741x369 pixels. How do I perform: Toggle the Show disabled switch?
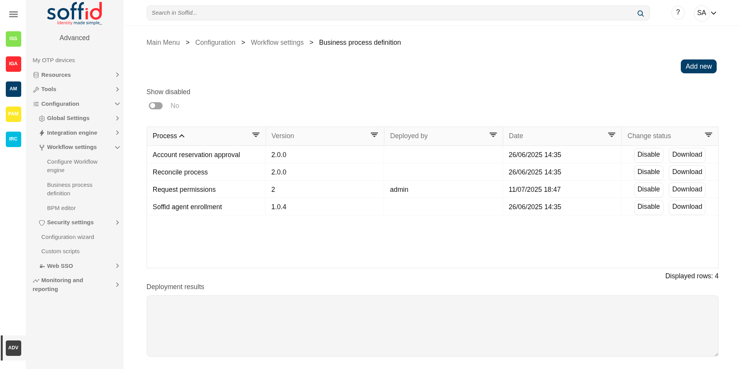tap(156, 106)
